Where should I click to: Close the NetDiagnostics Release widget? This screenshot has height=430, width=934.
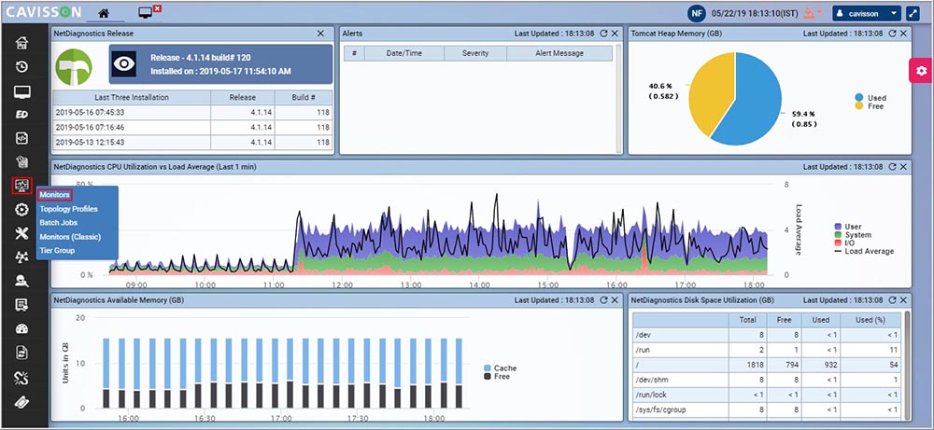point(320,34)
